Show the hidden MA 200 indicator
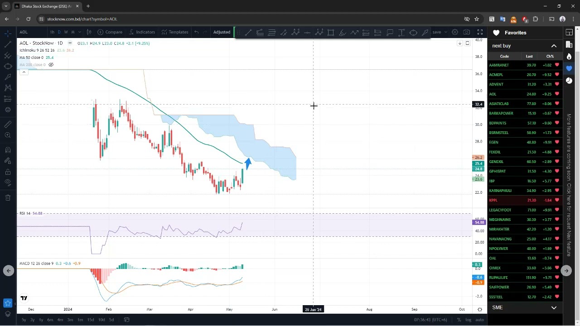Screen dimensions: 580x326 51,65
